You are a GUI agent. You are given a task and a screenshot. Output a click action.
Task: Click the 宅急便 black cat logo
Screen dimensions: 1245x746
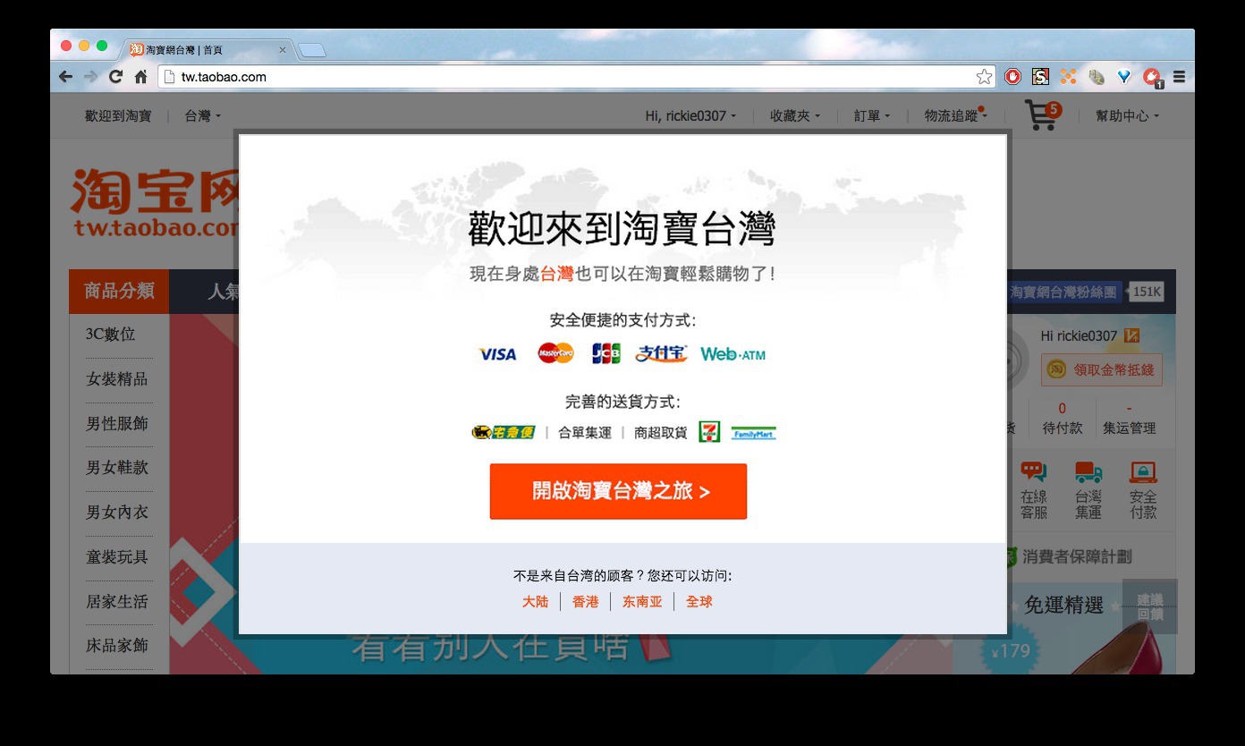503,433
